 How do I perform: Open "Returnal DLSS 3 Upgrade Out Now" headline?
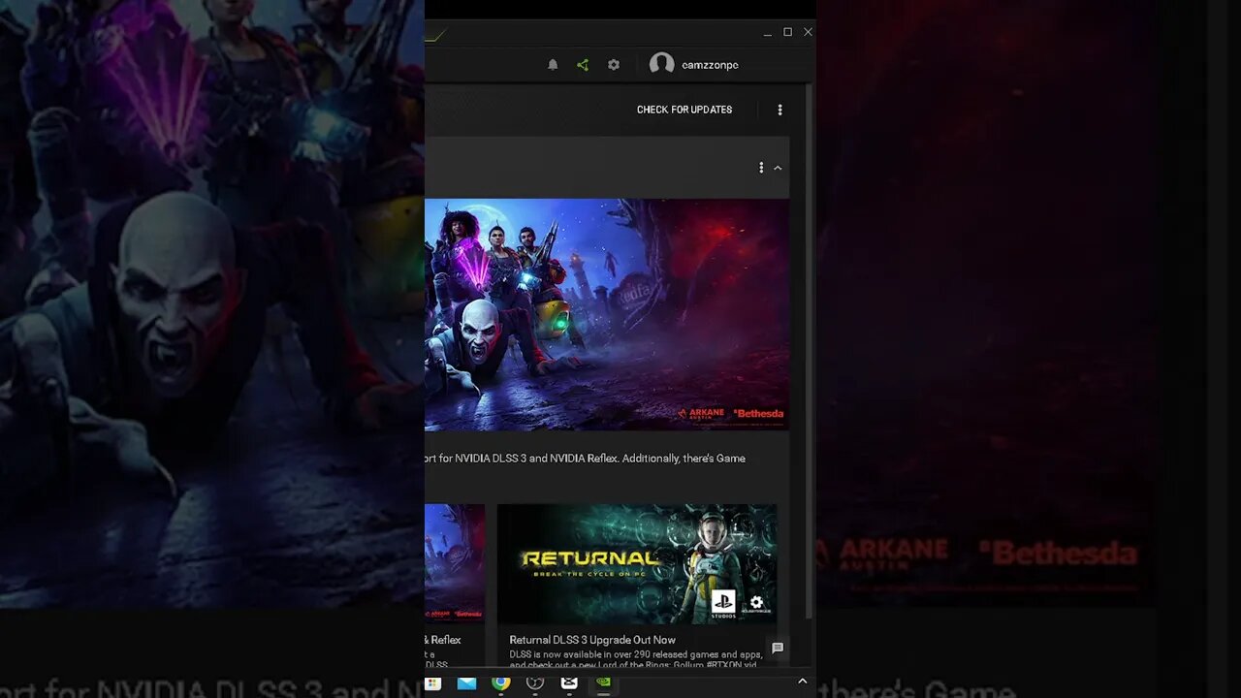click(x=592, y=640)
